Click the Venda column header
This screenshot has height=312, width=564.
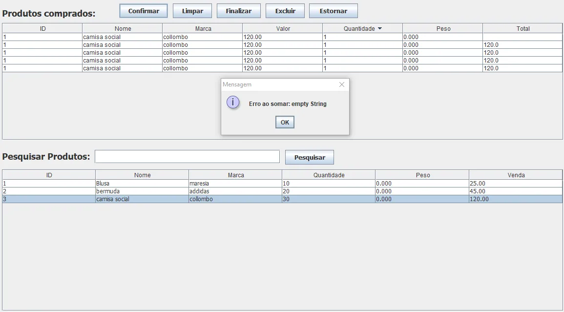coord(516,175)
